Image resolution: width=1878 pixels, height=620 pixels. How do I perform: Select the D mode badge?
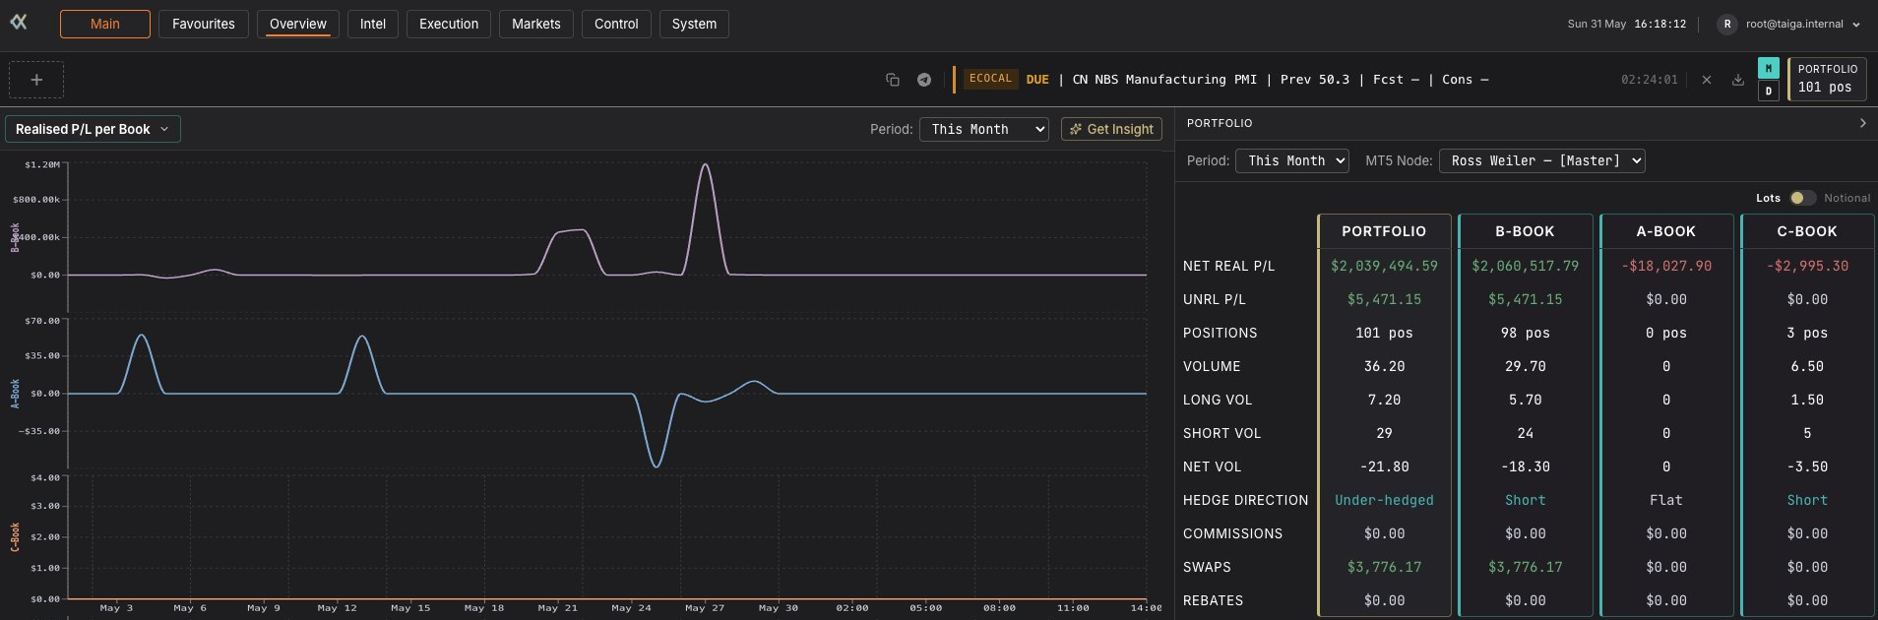tap(1769, 91)
